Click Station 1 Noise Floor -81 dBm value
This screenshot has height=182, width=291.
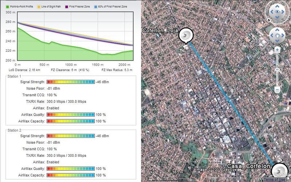(x=53, y=88)
